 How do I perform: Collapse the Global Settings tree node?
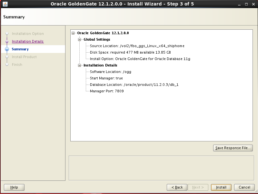[79, 39]
